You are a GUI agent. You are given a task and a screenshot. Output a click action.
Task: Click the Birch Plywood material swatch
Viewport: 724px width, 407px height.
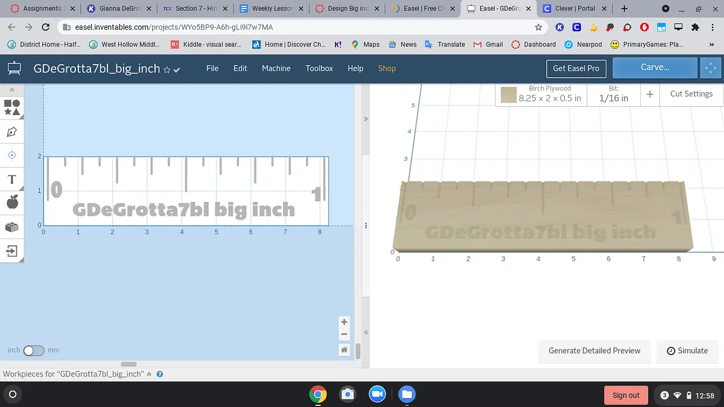tap(509, 95)
